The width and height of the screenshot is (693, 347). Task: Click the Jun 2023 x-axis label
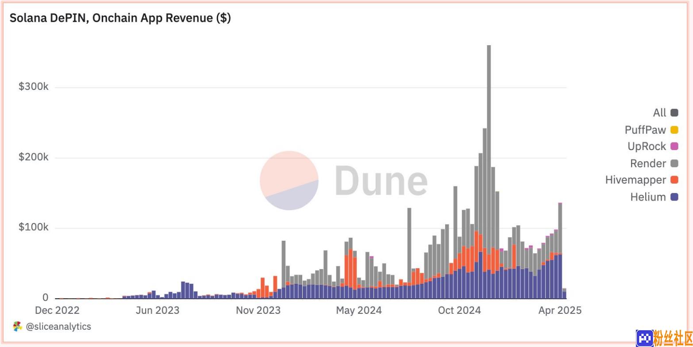(158, 311)
